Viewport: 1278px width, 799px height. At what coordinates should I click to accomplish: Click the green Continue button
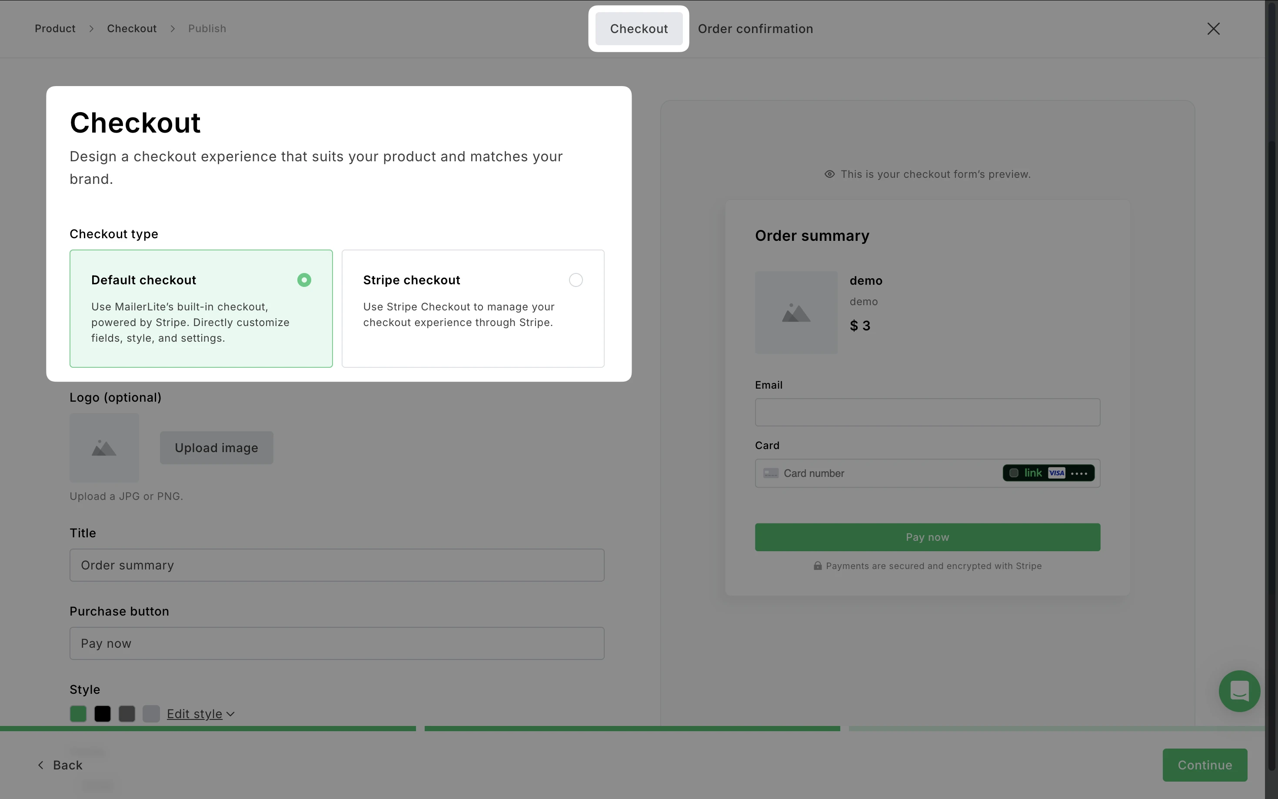click(x=1204, y=765)
